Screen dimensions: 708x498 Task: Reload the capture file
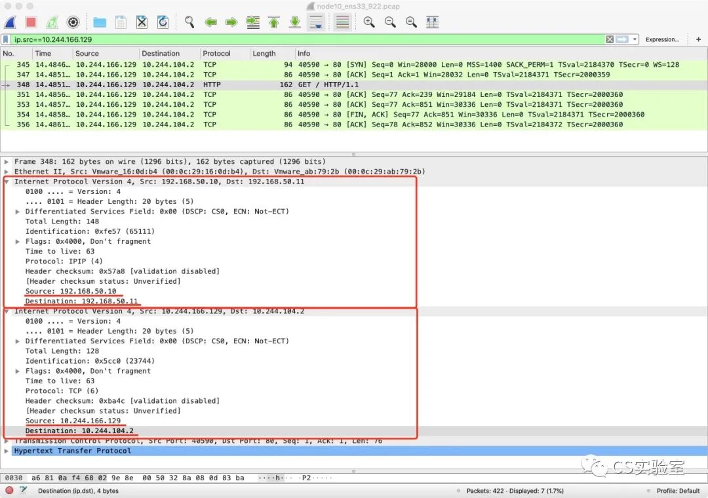[163, 22]
